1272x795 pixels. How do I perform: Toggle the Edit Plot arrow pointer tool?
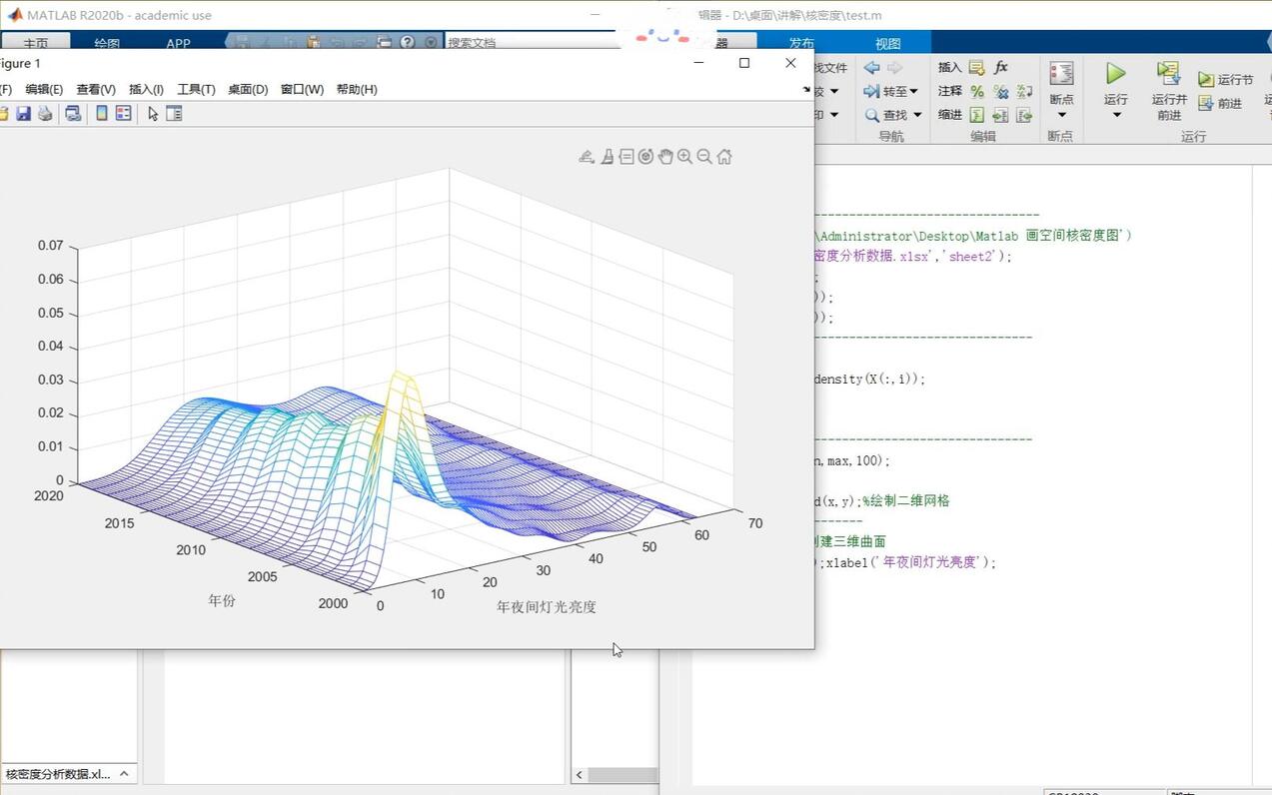tap(153, 114)
